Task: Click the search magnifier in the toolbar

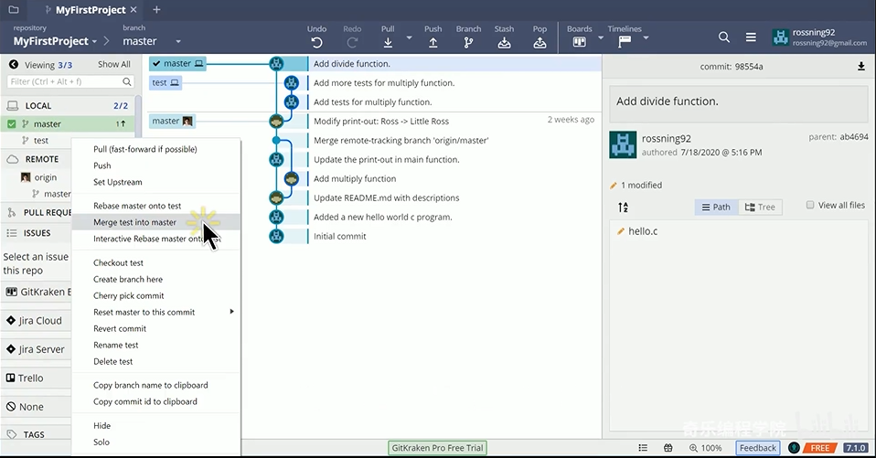Action: click(x=724, y=37)
